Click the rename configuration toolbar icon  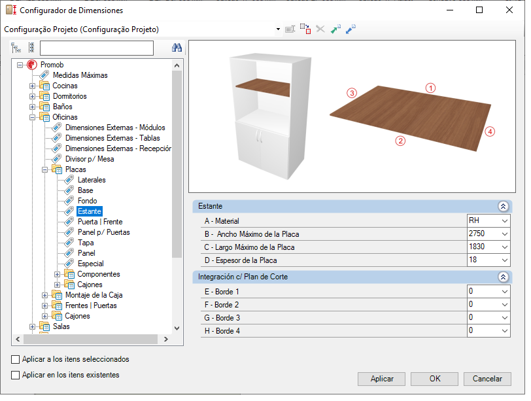[290, 29]
